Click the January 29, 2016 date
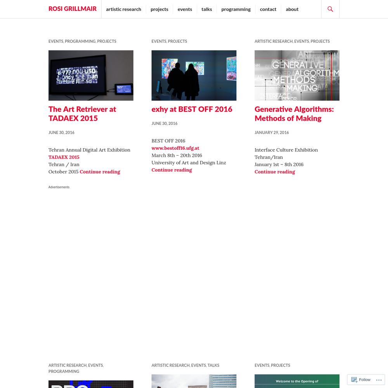This screenshot has width=388, height=388. (272, 133)
